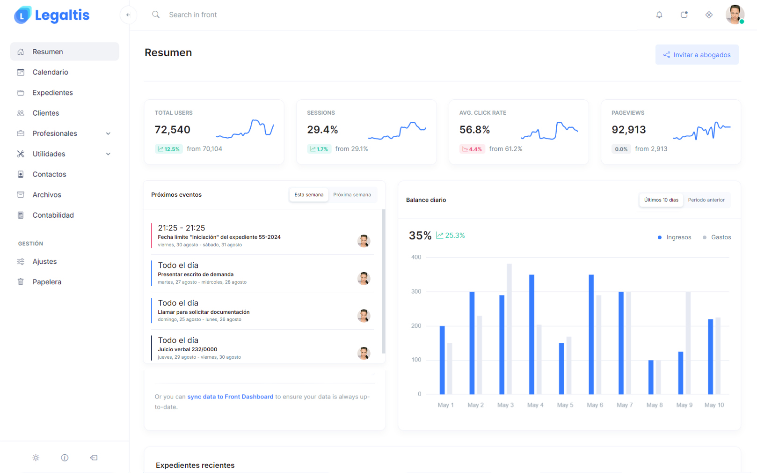Image resolution: width=757 pixels, height=473 pixels.
Task: Click the Resumen home icon
Action: point(21,52)
